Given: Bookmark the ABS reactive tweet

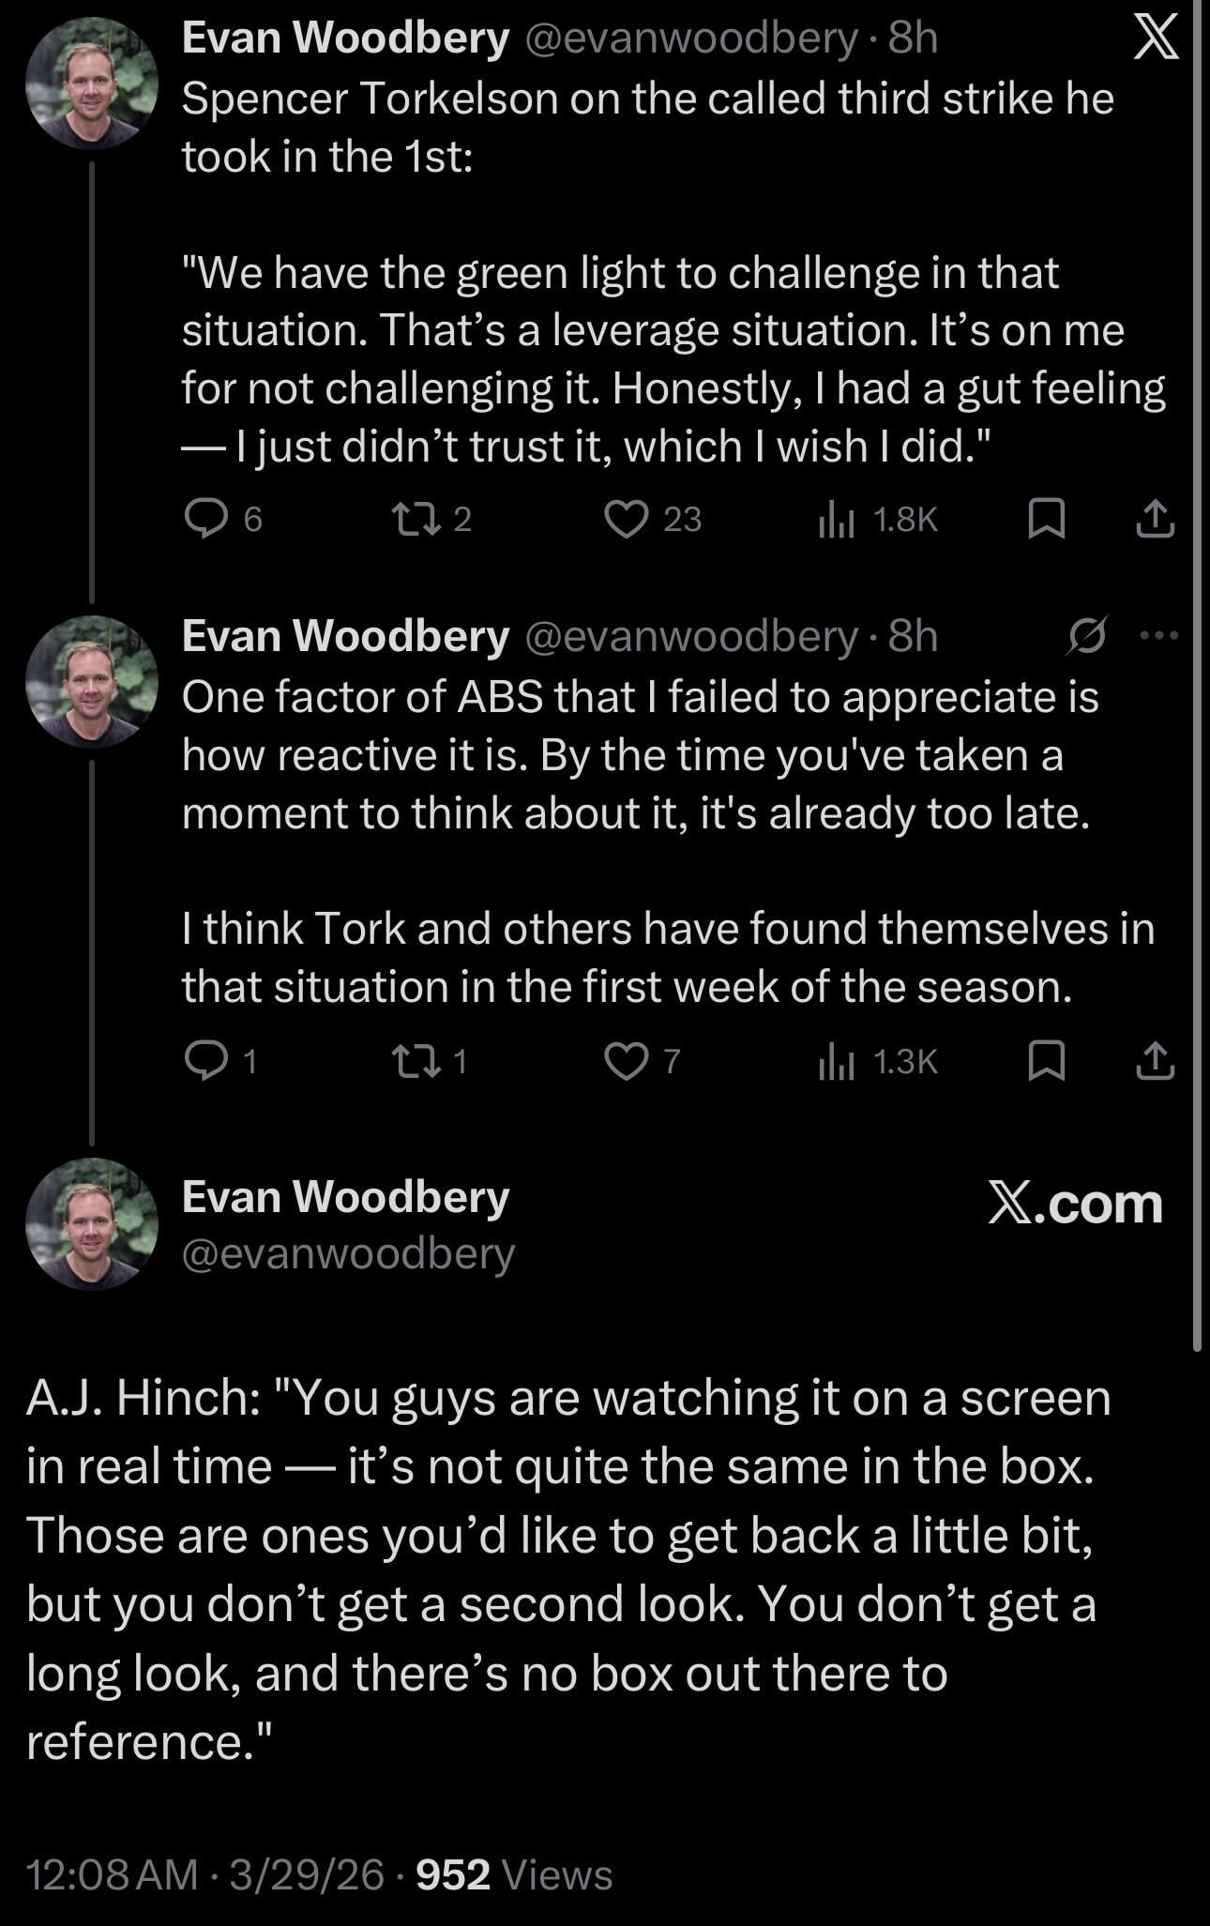Looking at the screenshot, I should [x=1046, y=1061].
